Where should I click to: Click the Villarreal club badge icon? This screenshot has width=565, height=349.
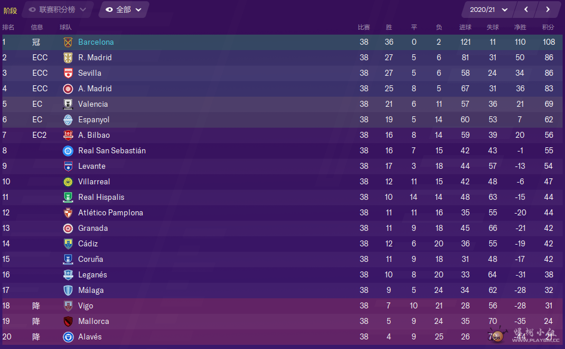(68, 182)
